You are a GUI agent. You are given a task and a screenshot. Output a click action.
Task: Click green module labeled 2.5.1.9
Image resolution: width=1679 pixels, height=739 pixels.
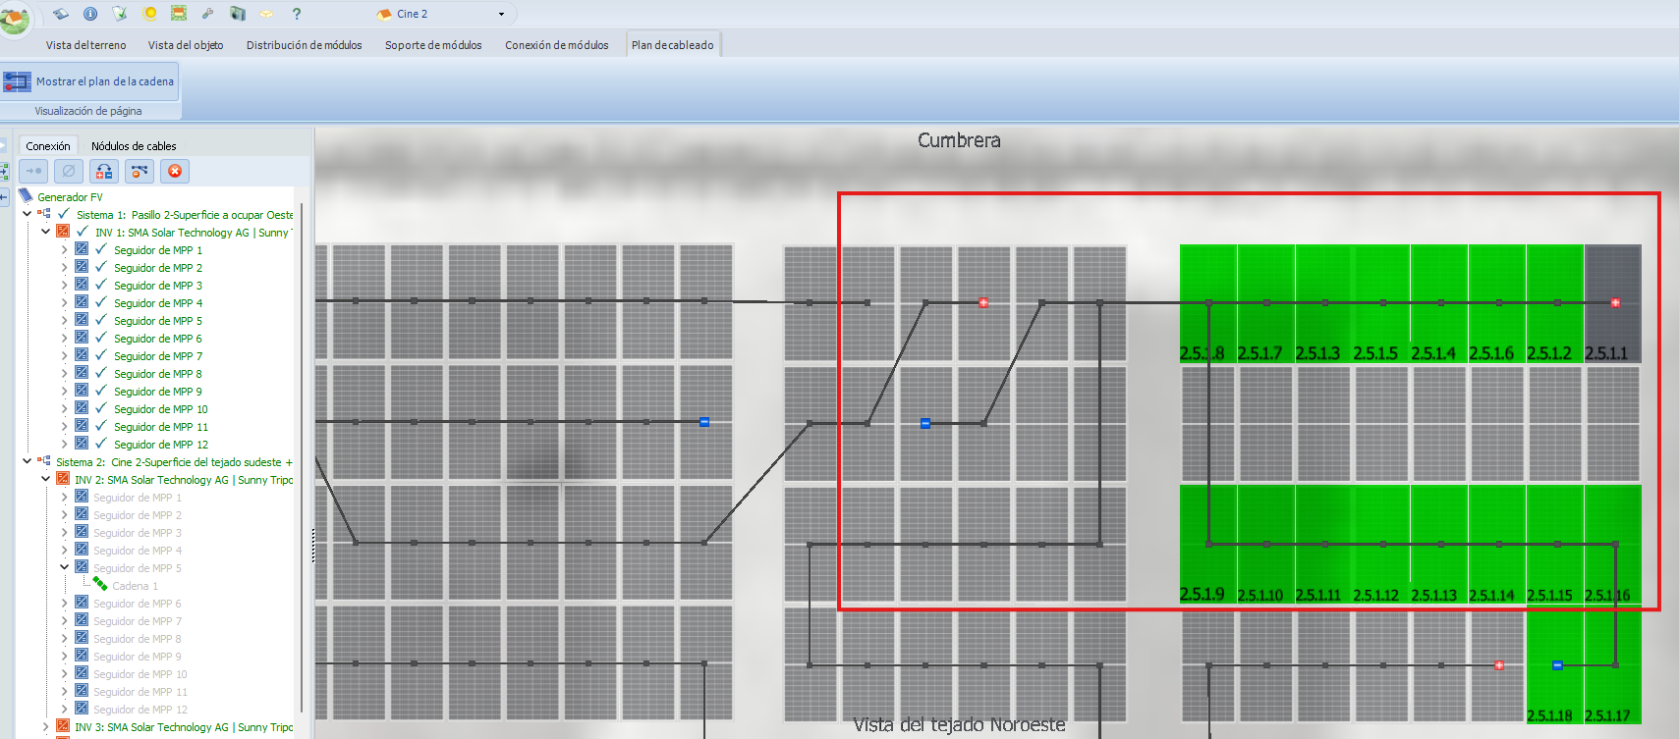[1207, 543]
